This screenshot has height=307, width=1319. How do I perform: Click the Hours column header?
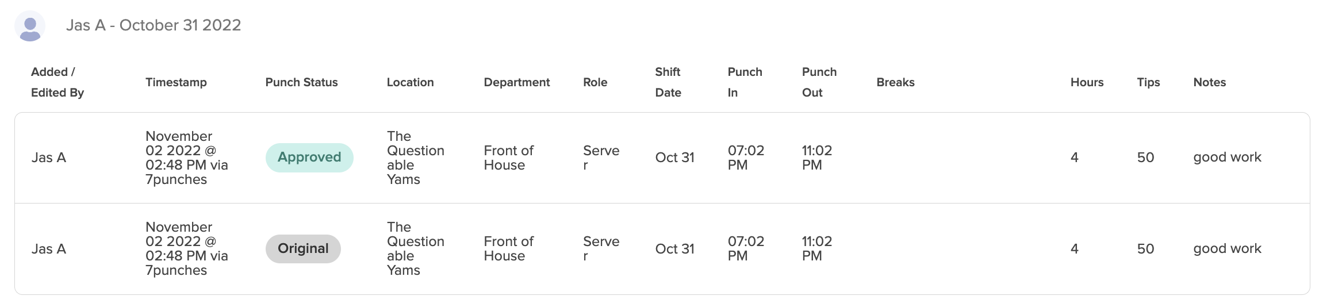[x=1087, y=82]
